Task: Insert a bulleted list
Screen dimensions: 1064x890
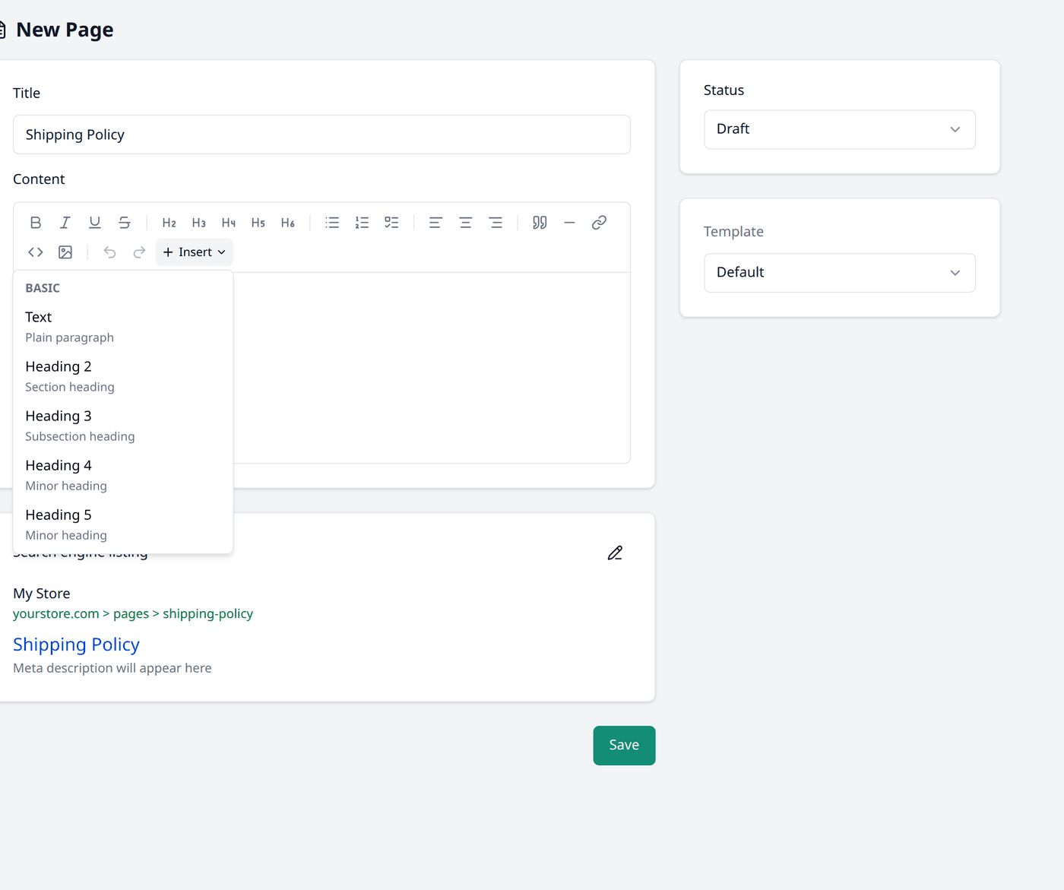Action: point(332,223)
